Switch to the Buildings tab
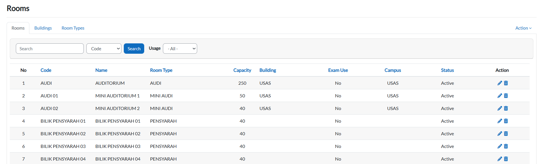Screen dimensions: 544x164 coord(43,28)
